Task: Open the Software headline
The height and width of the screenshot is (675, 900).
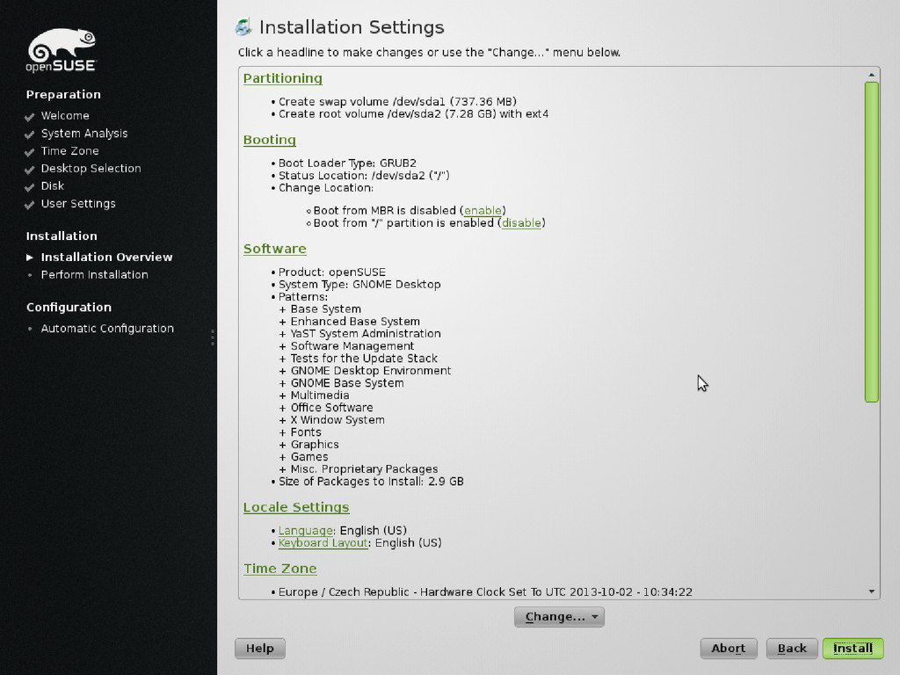Action: pos(274,249)
